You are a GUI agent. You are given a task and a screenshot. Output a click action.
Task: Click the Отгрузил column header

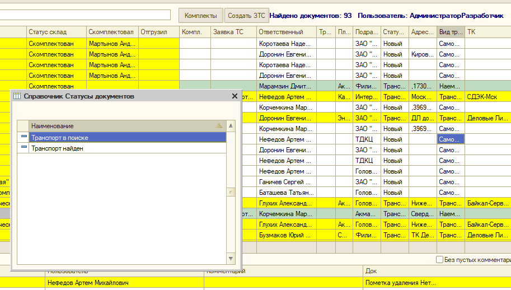[159, 32]
